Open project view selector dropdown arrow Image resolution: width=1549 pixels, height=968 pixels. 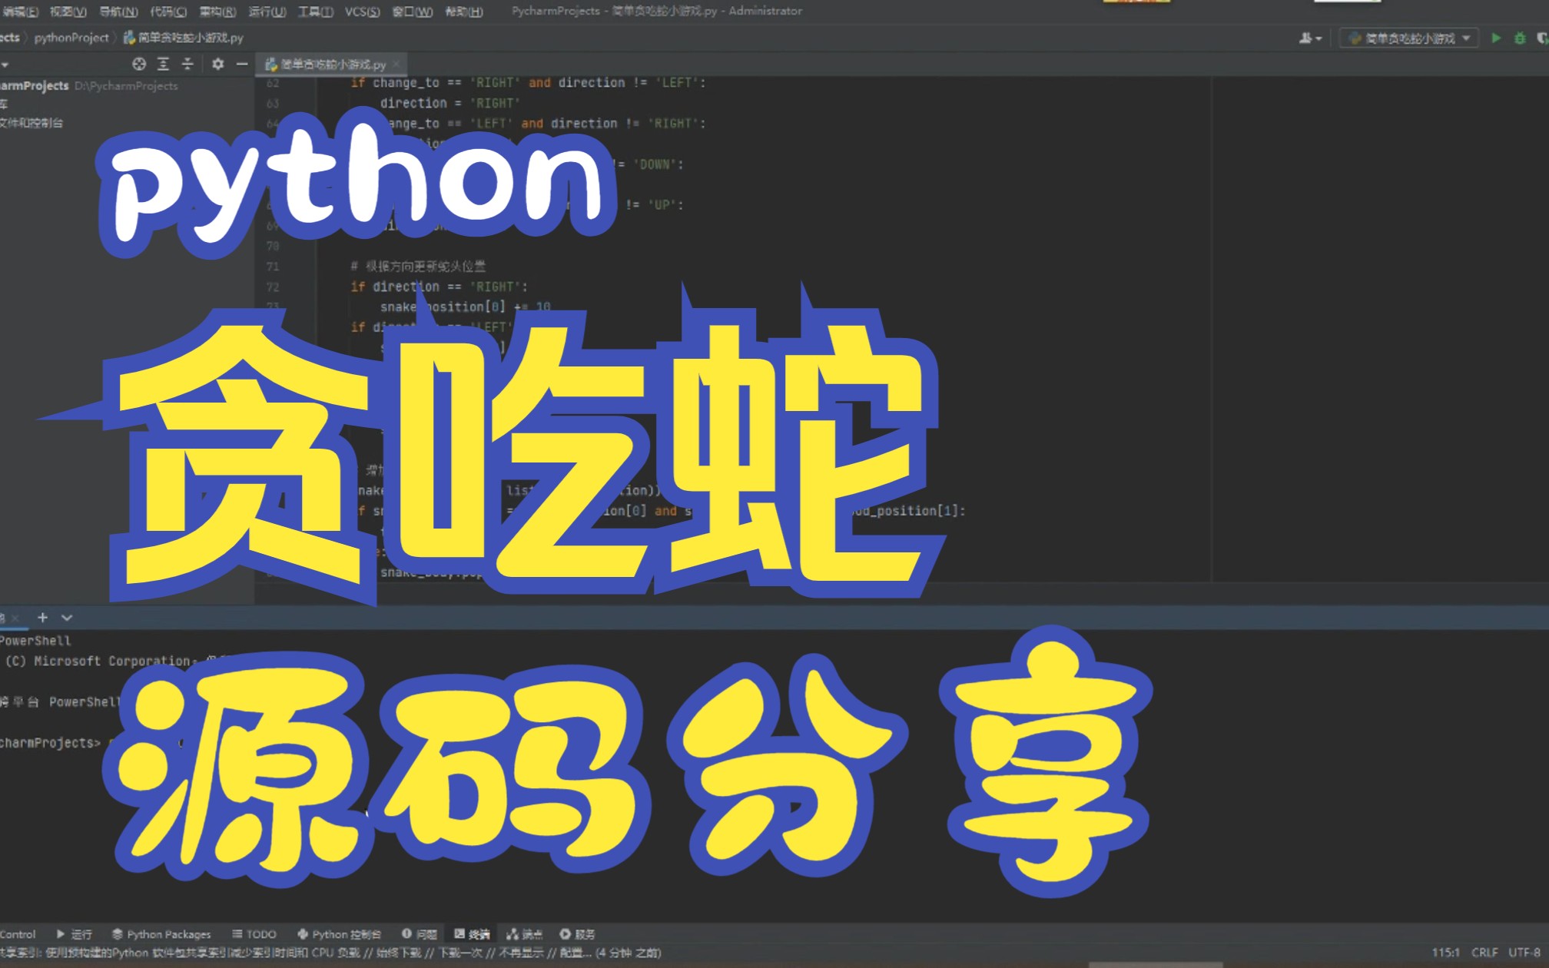click(x=5, y=65)
